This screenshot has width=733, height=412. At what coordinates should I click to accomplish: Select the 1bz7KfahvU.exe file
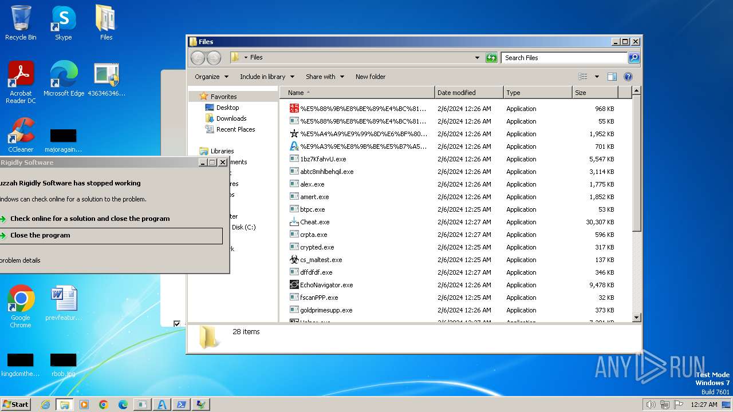[x=323, y=159]
